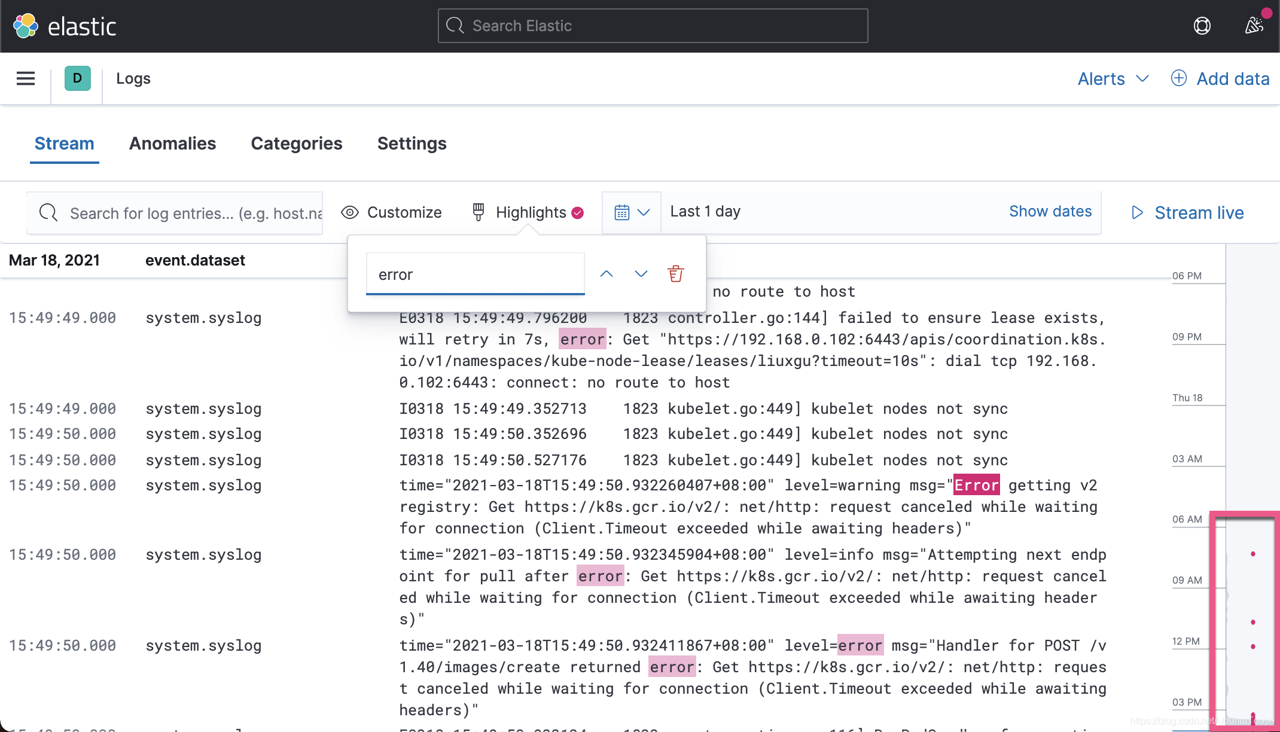
Task: Open the newsfeed celebration icon
Action: point(1254,26)
